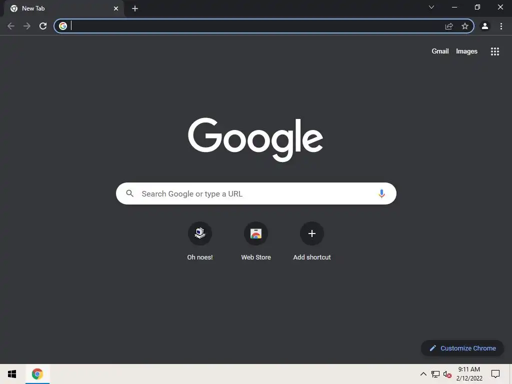Open the Web Store shortcut tile
This screenshot has height=384, width=512.
point(256,241)
